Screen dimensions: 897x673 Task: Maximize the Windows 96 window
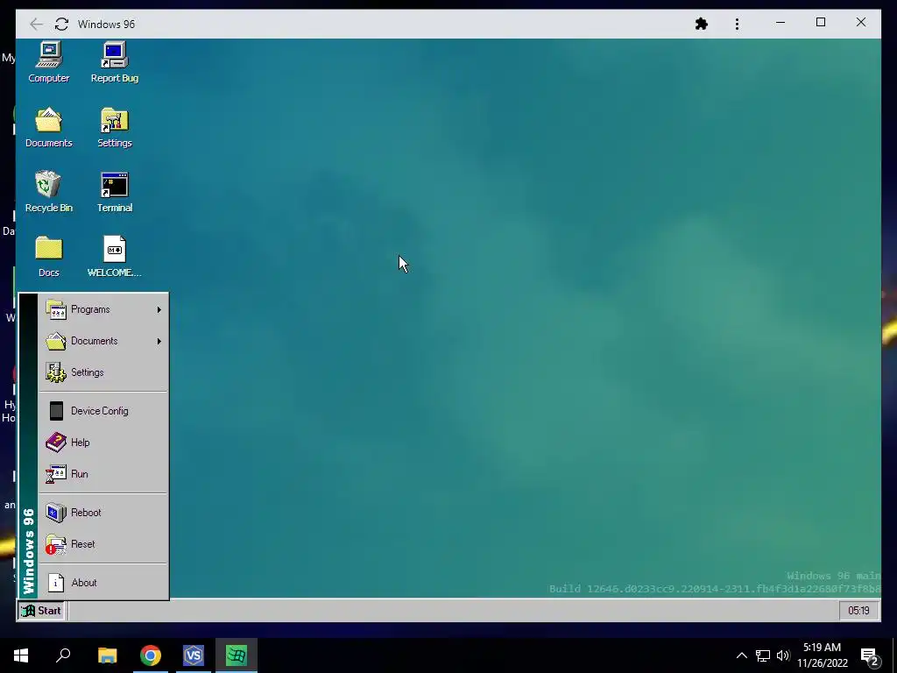point(821,23)
